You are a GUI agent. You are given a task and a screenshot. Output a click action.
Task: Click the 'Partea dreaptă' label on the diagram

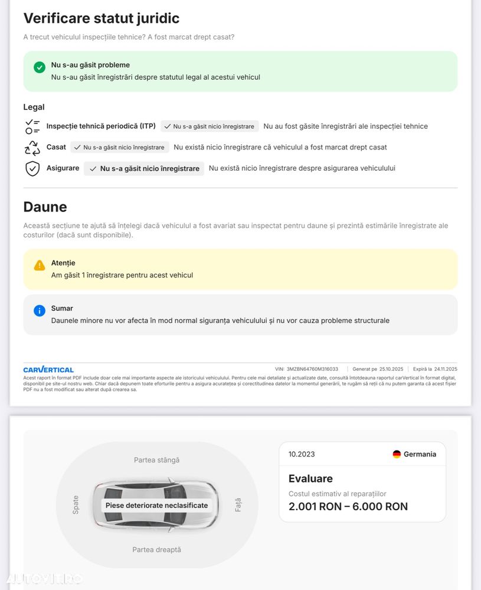[x=156, y=550]
